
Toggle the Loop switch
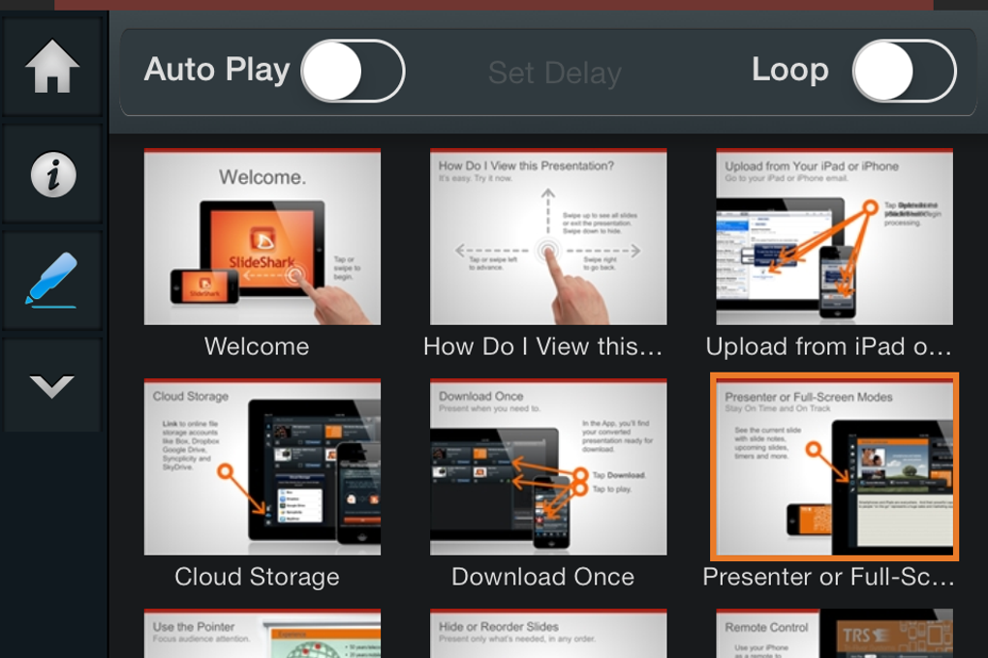904,71
